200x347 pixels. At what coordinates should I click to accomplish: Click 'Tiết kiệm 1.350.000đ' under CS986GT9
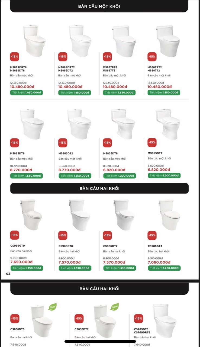click(27, 268)
